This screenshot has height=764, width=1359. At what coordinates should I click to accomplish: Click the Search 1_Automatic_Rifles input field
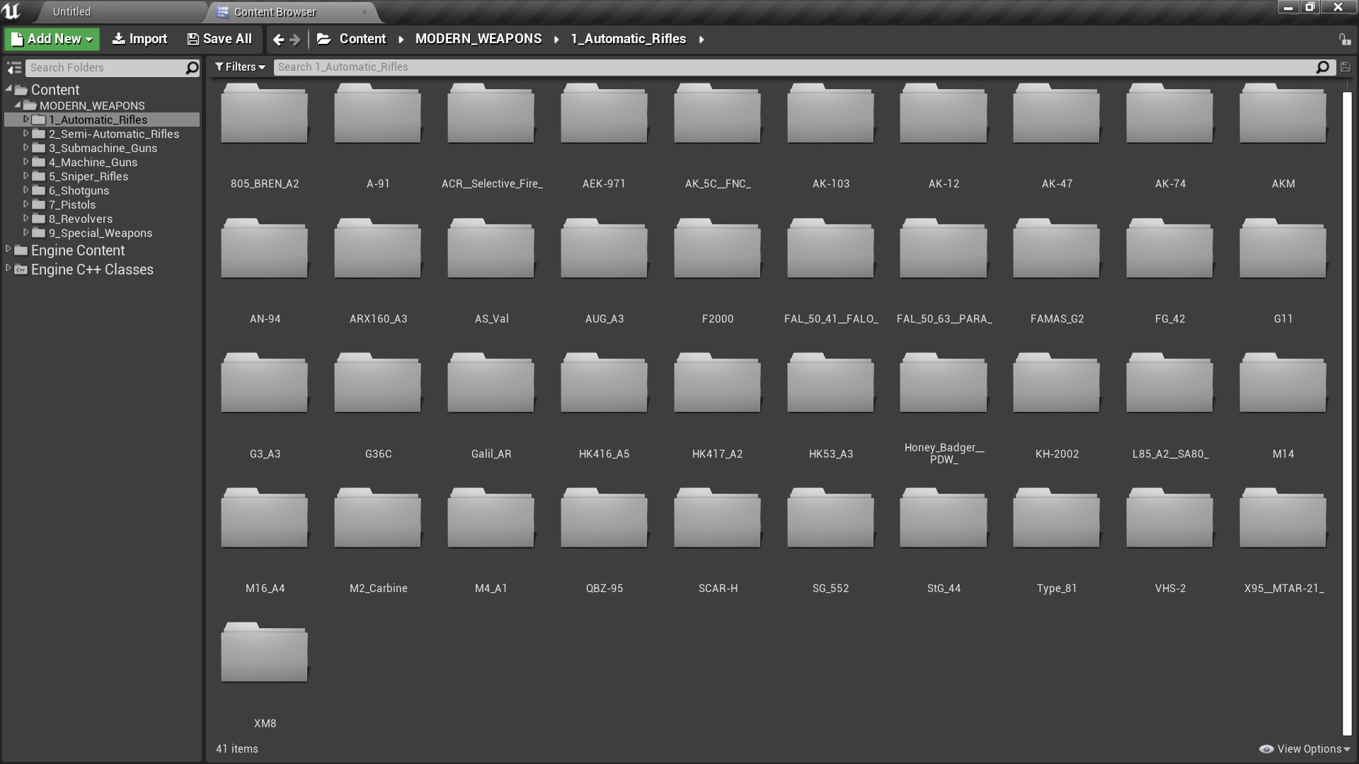point(798,66)
